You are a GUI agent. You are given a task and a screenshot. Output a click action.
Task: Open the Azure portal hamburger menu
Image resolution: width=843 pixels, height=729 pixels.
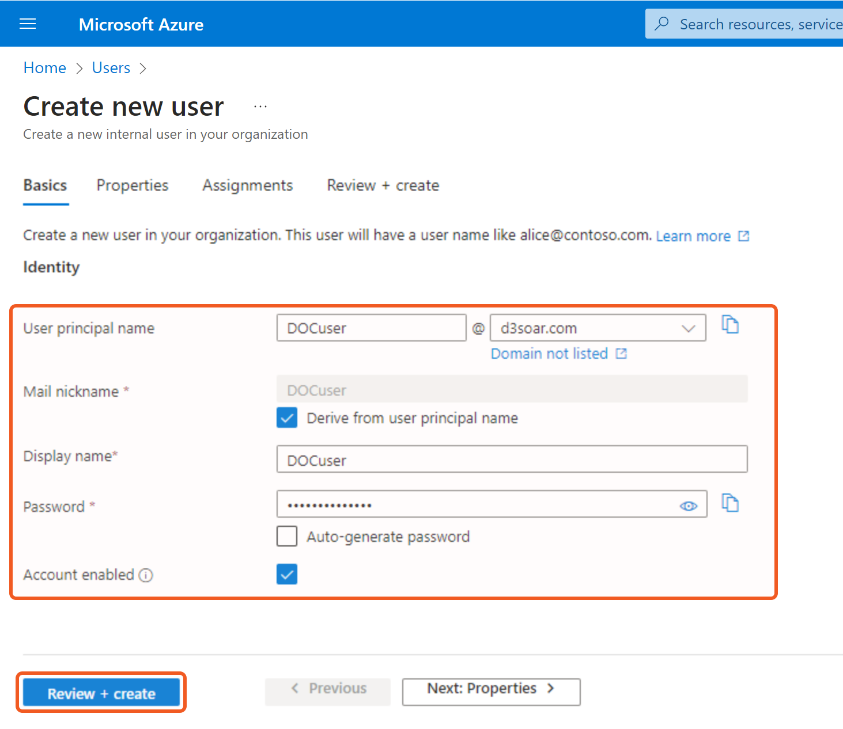[x=28, y=24]
